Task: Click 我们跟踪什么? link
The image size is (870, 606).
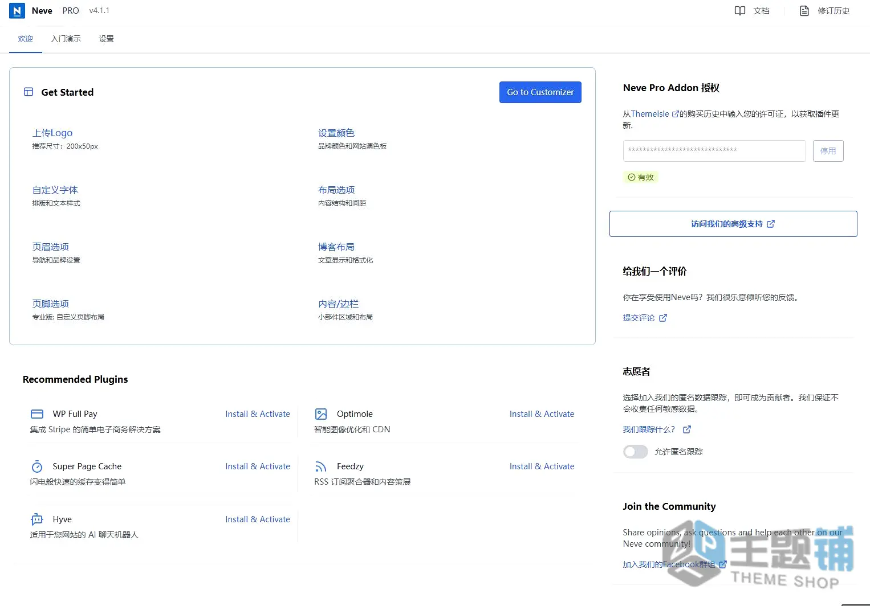Action: click(649, 429)
